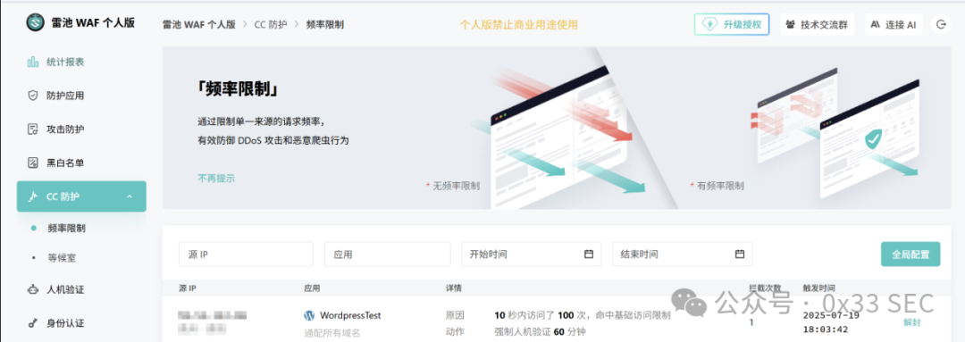Click the 通配所有域名 text

tap(331, 333)
